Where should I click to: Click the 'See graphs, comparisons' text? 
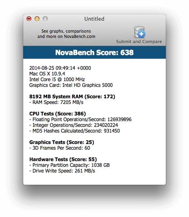[66, 31]
